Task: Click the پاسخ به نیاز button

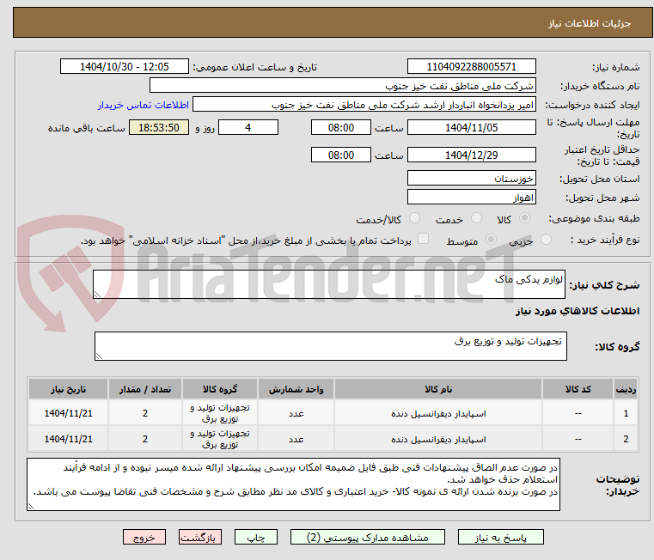Action: 500,537
